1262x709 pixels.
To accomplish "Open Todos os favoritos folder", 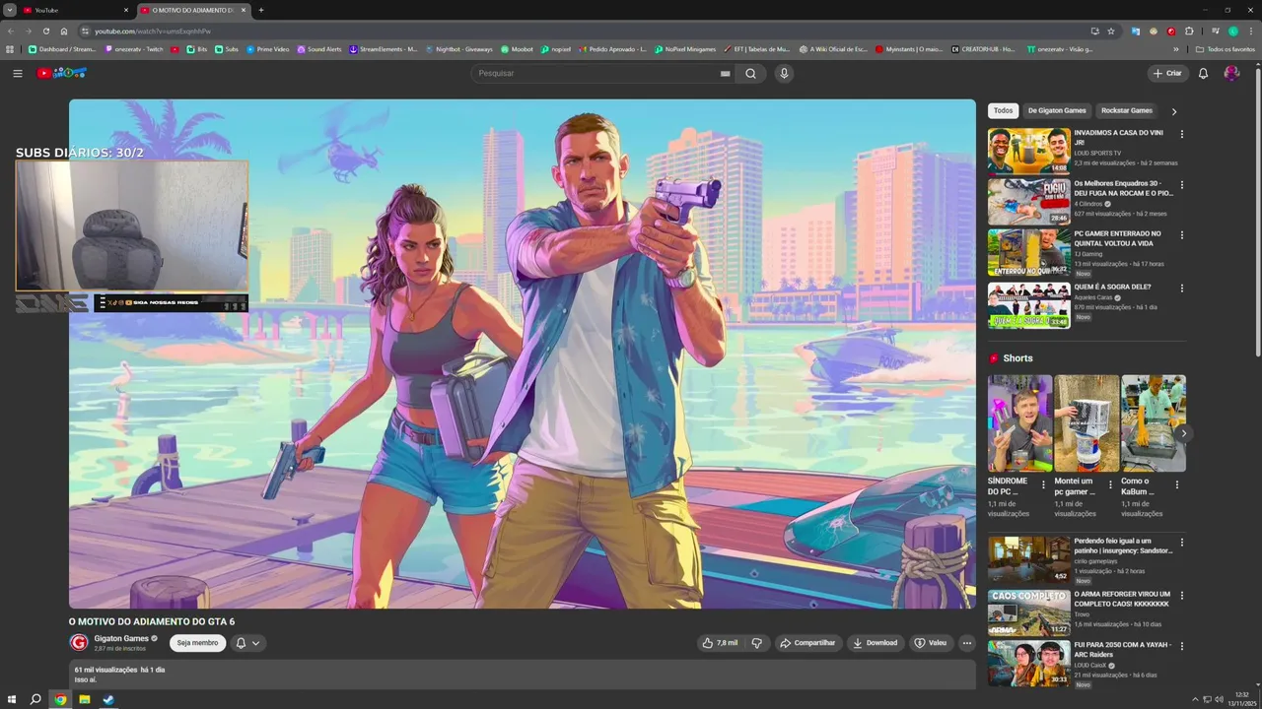I will tap(1226, 48).
